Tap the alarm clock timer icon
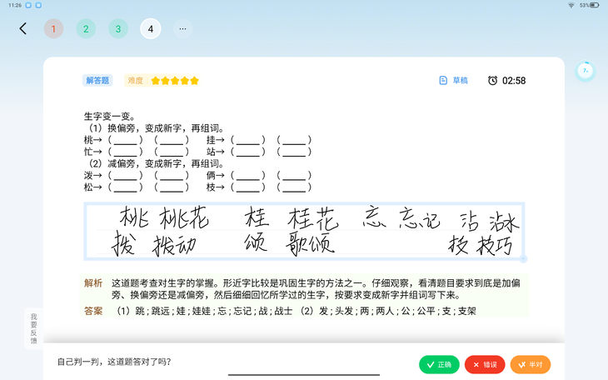Screen dimensions: 608x380 click(492, 81)
